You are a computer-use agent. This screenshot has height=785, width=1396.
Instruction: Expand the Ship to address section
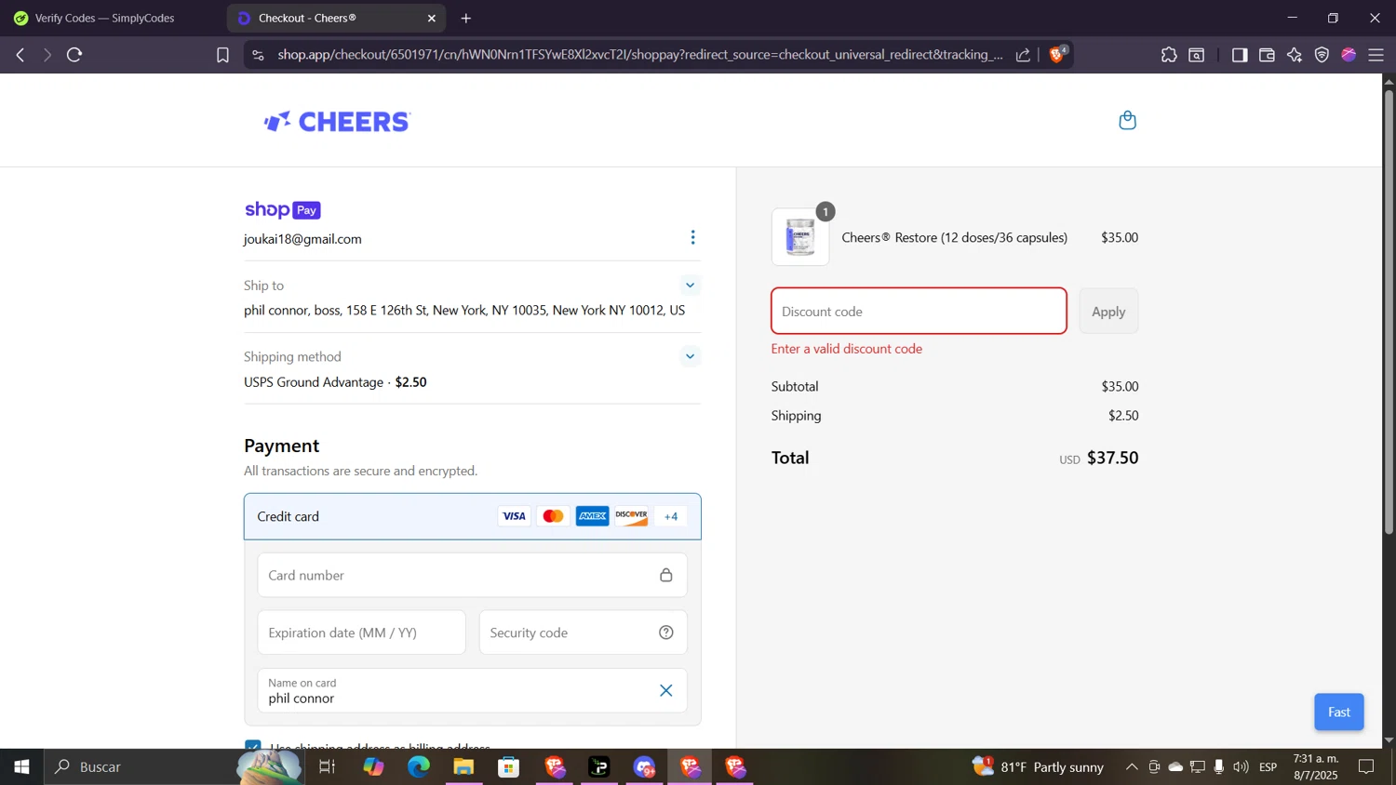pyautogui.click(x=690, y=286)
